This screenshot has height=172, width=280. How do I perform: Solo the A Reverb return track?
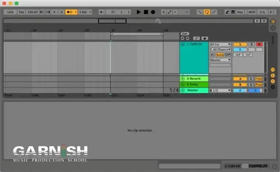point(251,79)
